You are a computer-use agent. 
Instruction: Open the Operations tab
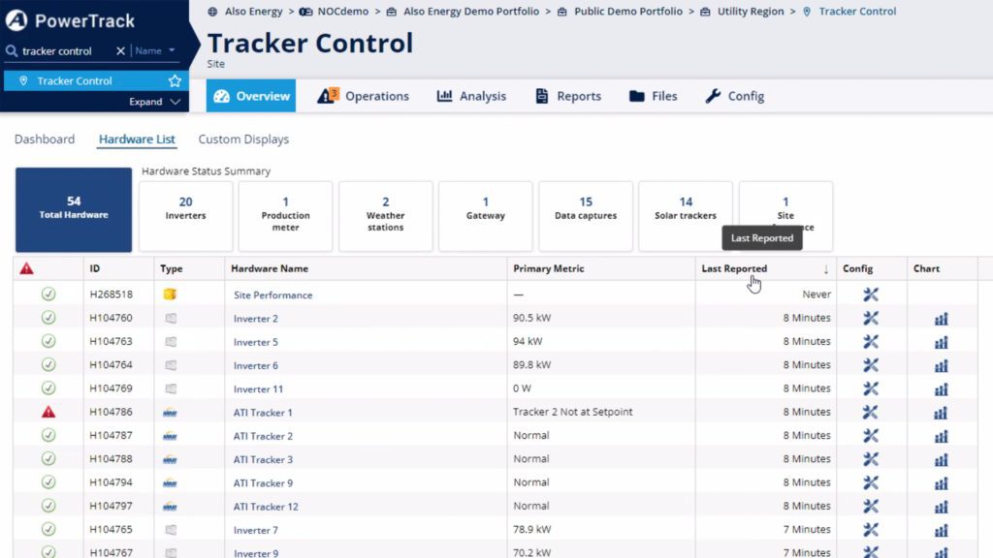pyautogui.click(x=364, y=96)
